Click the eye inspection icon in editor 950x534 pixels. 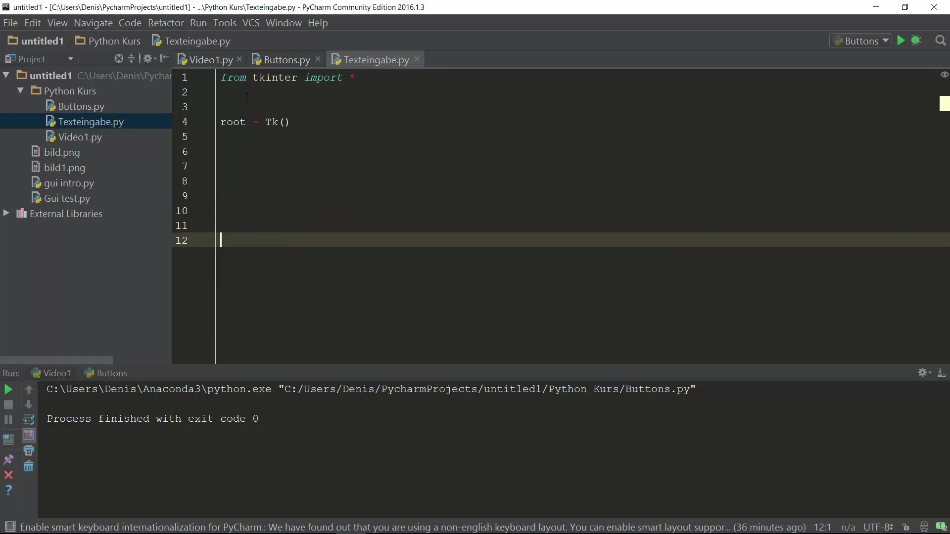tap(944, 75)
